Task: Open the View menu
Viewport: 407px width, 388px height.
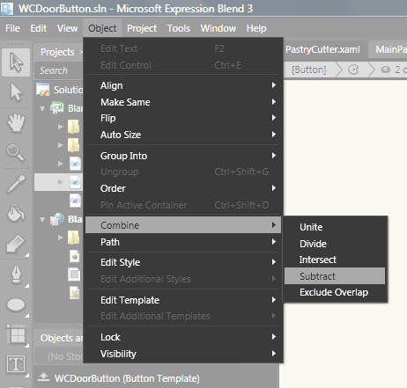Action: pyautogui.click(x=67, y=28)
